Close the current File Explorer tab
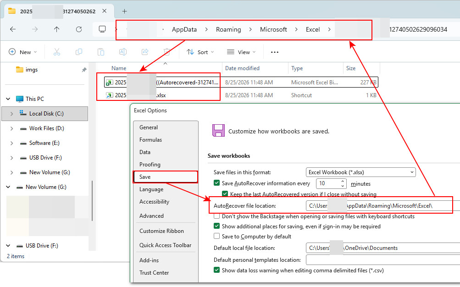This screenshot has width=460, height=287. point(105,11)
